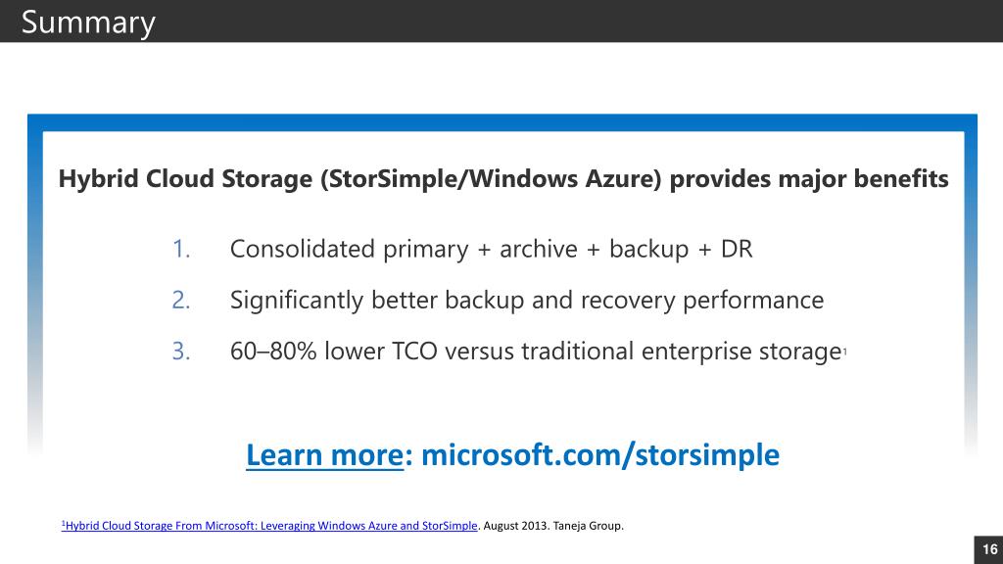Select the Summary slide title
The height and width of the screenshot is (564, 1003).
point(88,23)
